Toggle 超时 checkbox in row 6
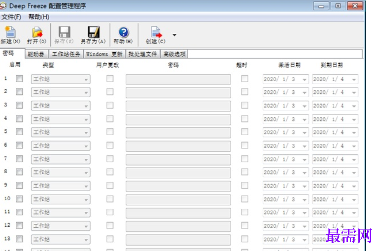 pos(245,145)
